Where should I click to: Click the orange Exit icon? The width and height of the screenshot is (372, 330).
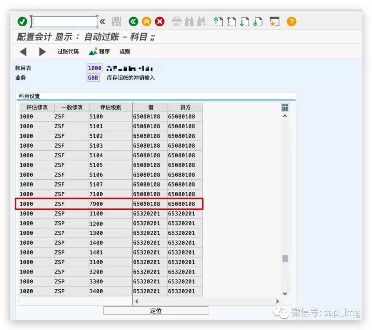147,21
